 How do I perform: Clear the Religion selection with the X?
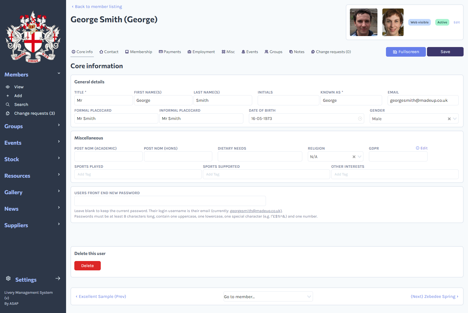(x=354, y=156)
